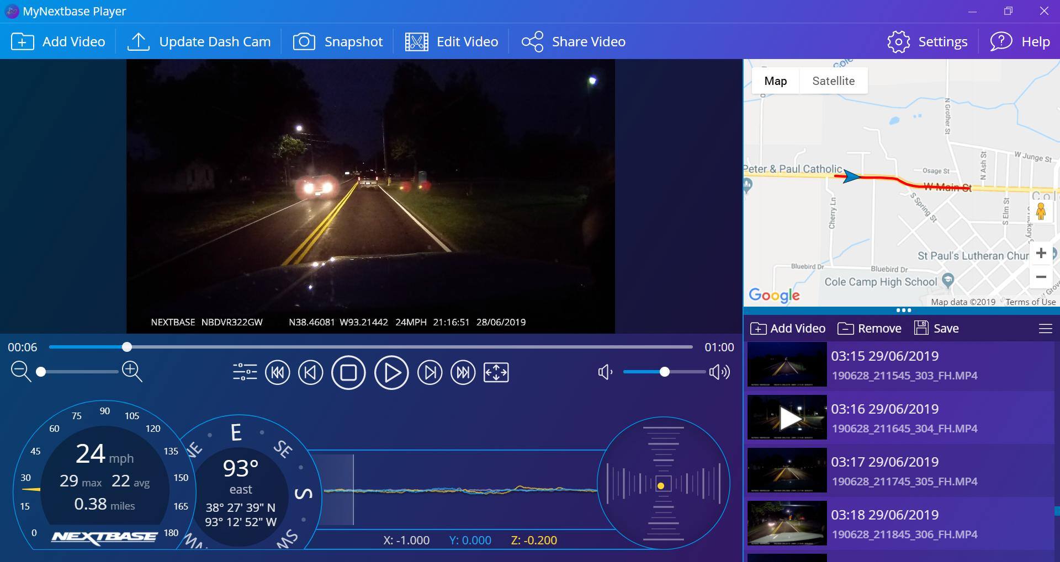Open the video adjustment sliders panel
The image size is (1060, 562).
(x=245, y=372)
